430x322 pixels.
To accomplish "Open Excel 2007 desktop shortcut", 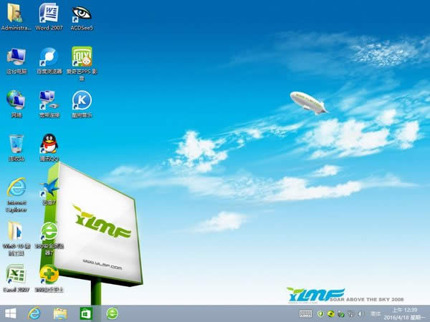I will 16,275.
